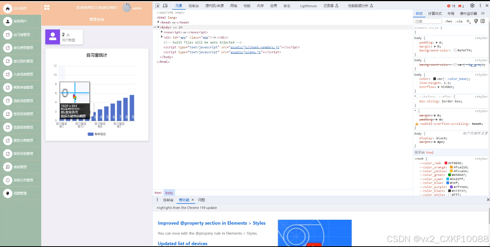Open the drawer three-dot menu
The height and width of the screenshot is (247, 490).
coord(158,200)
